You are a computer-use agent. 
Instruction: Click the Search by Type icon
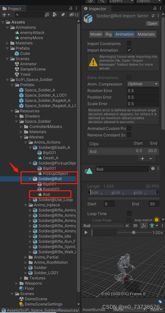click(54, 15)
